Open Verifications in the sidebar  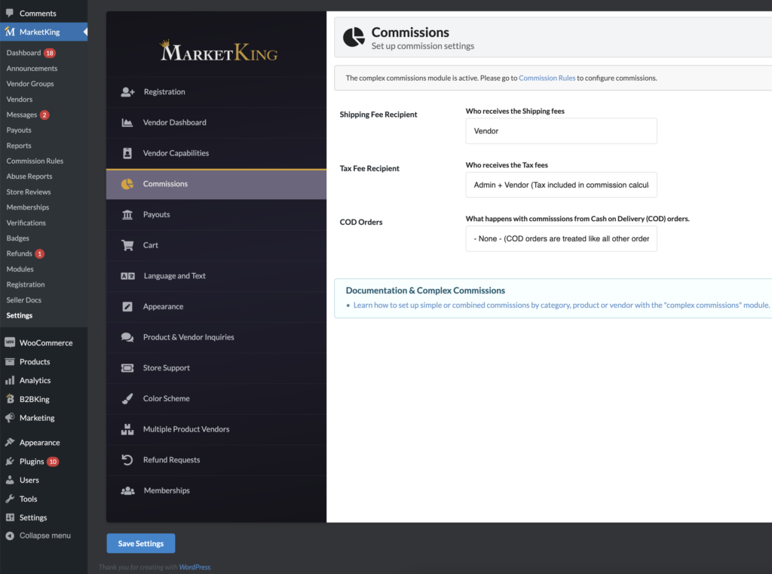coord(26,223)
